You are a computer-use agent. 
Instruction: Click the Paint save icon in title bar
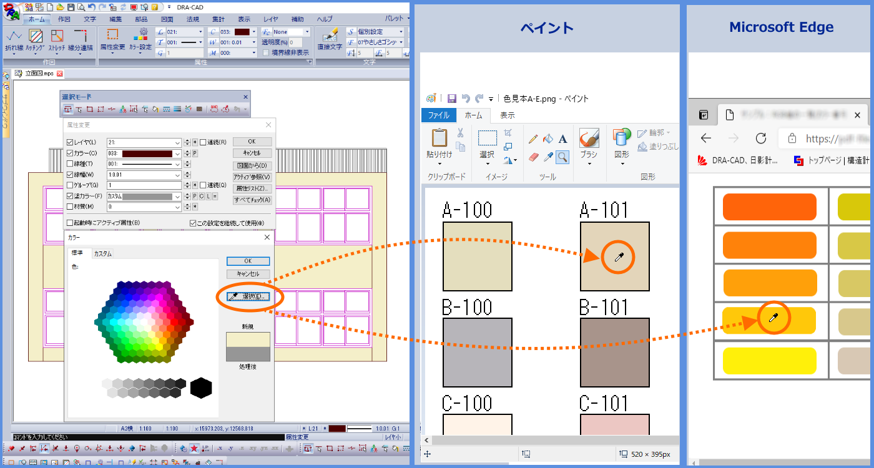452,99
